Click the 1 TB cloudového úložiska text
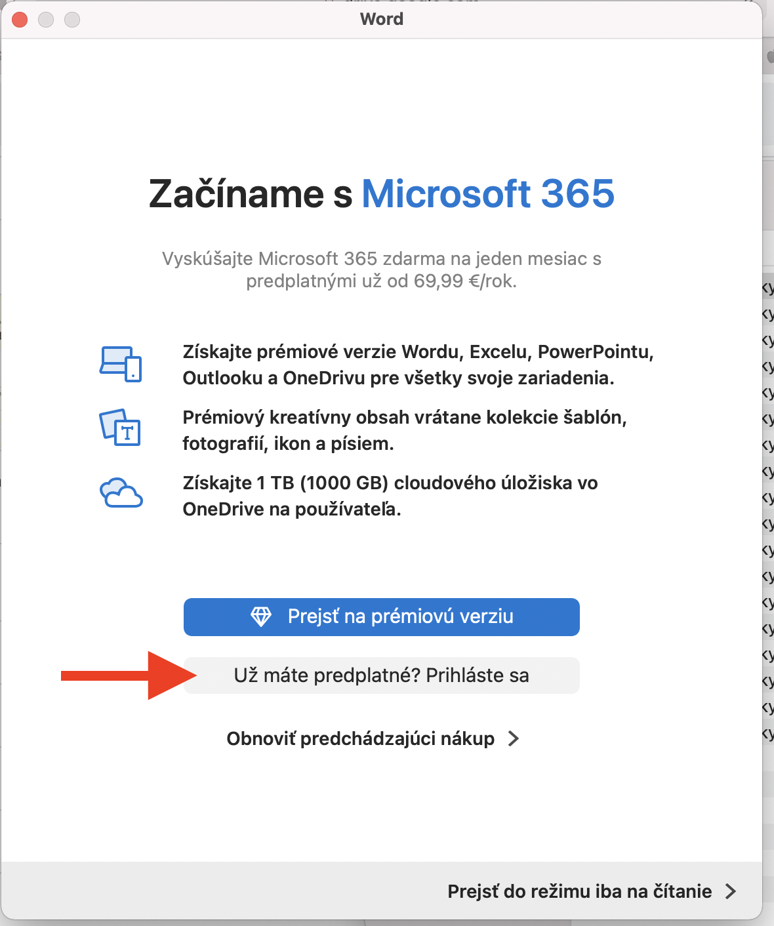The height and width of the screenshot is (926, 774). pyautogui.click(x=390, y=496)
